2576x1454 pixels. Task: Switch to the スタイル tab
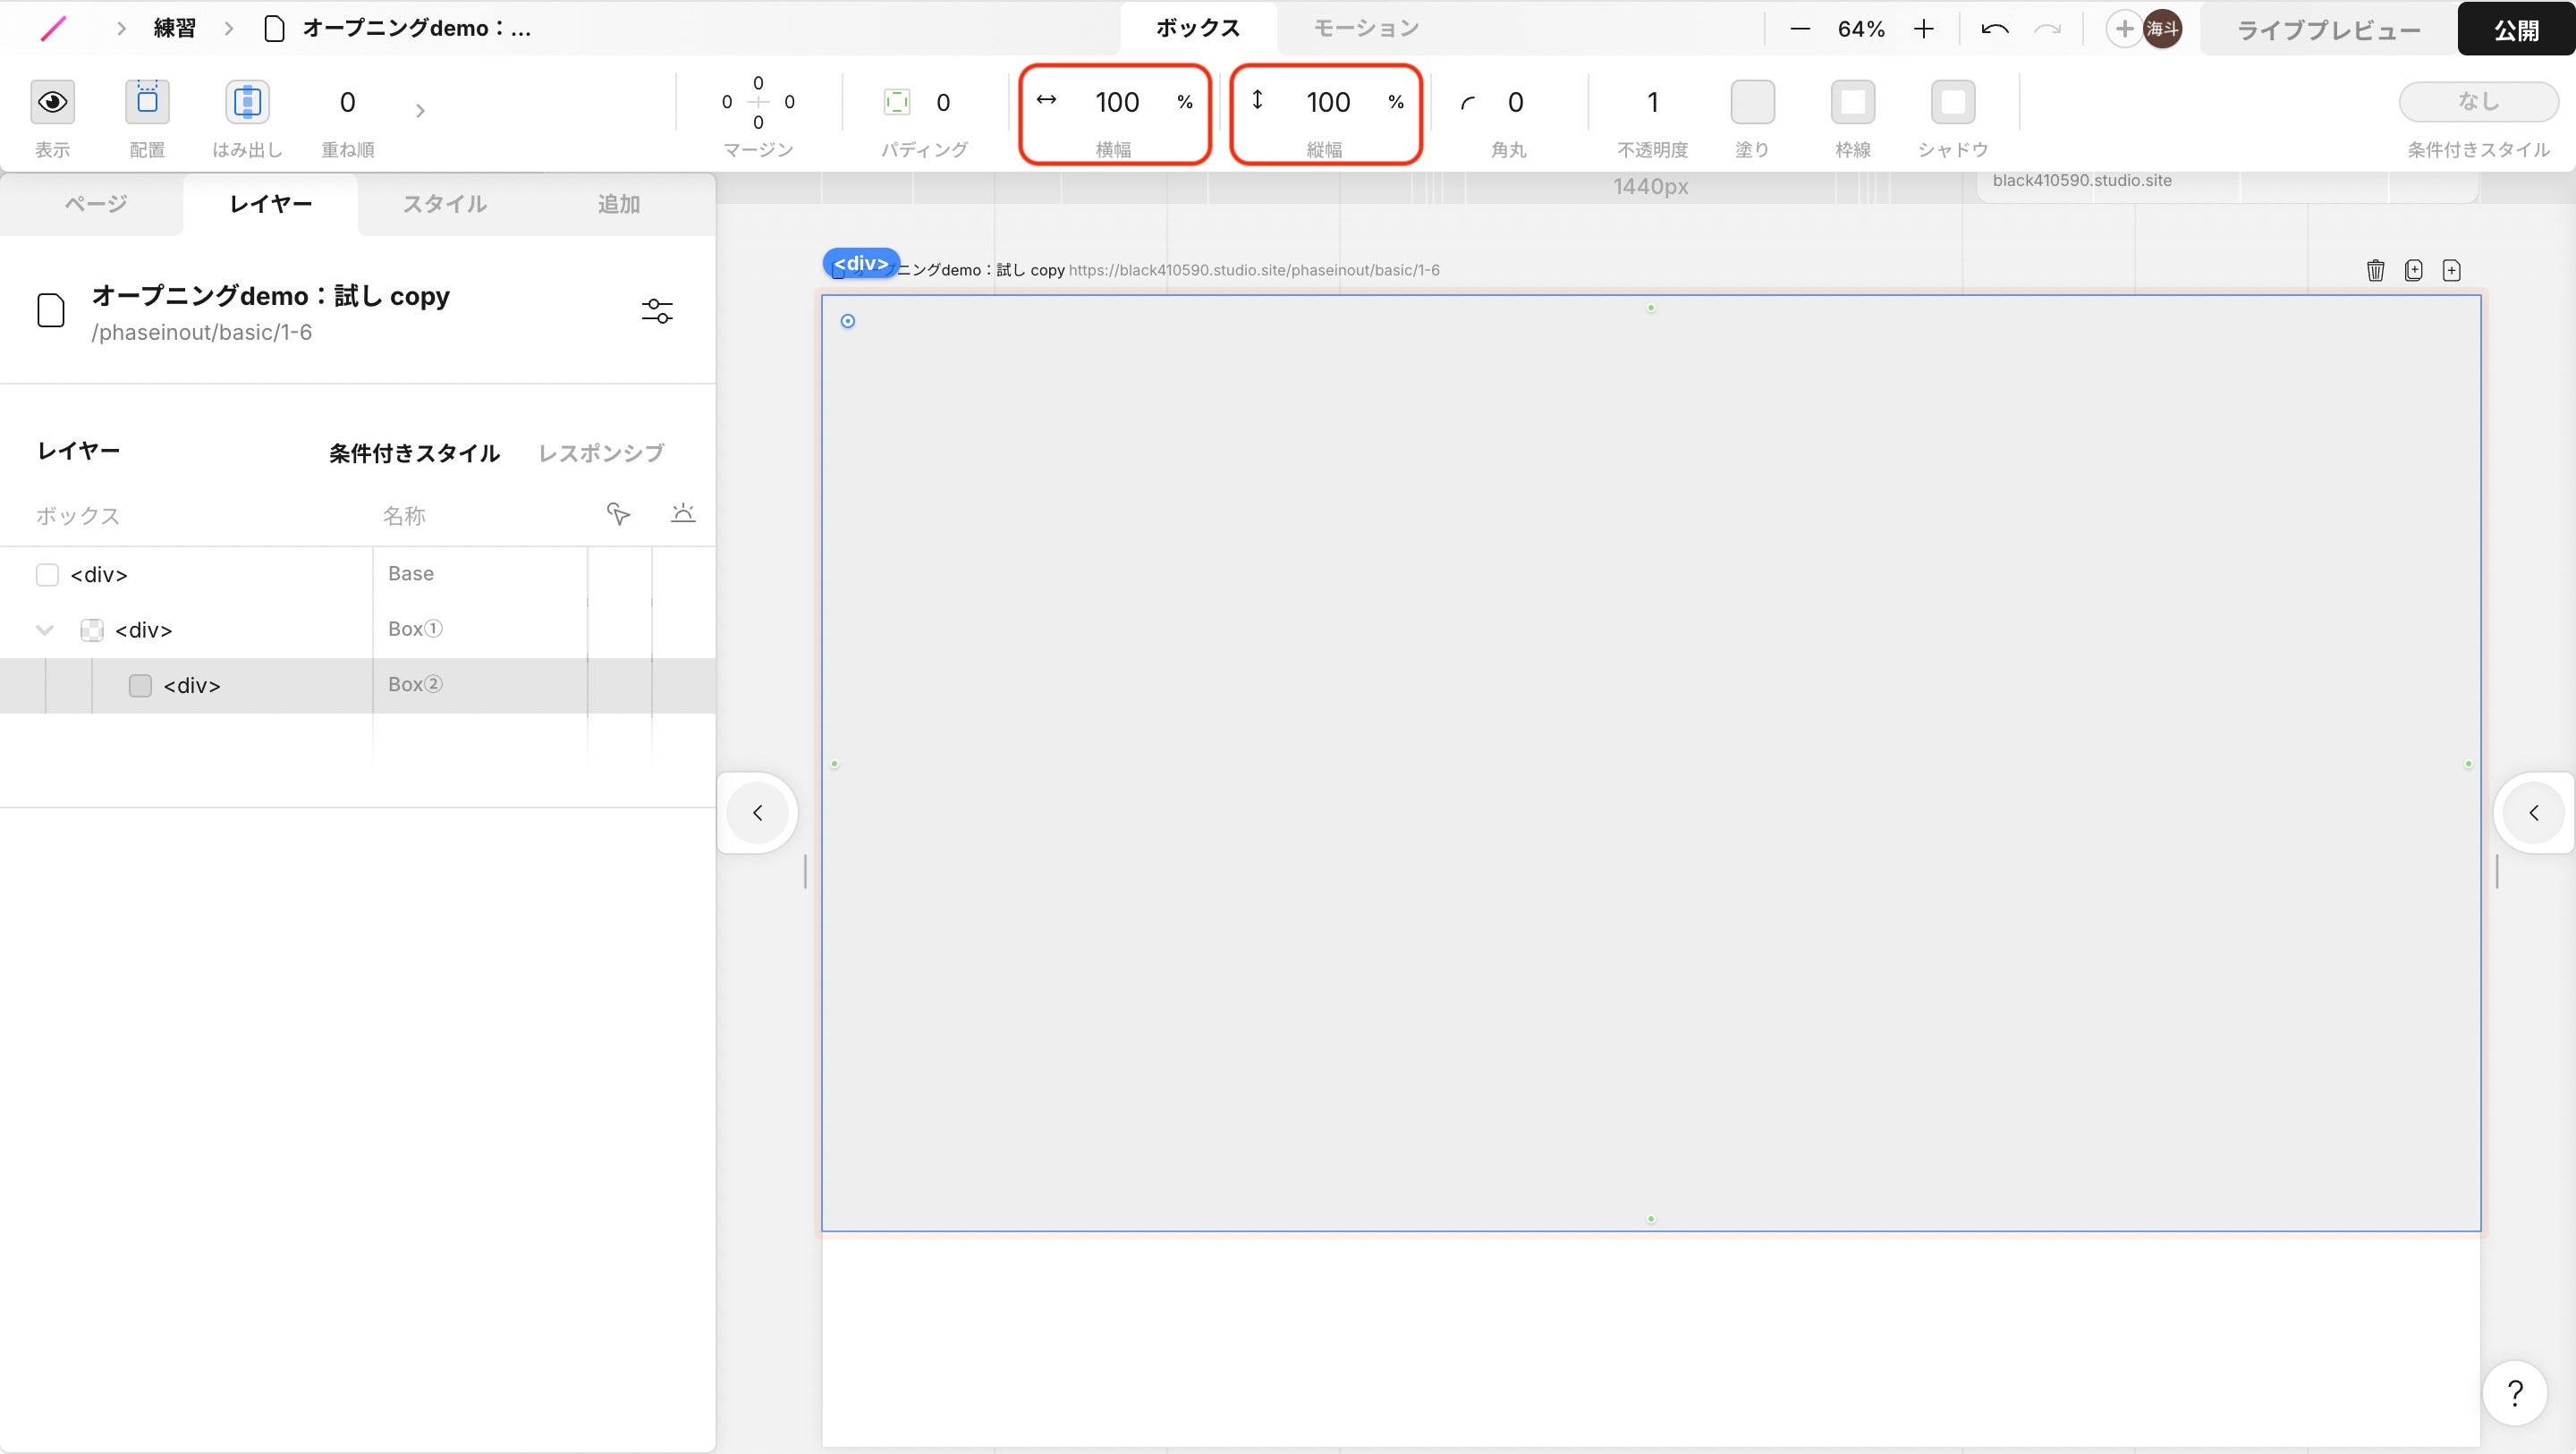pyautogui.click(x=444, y=204)
